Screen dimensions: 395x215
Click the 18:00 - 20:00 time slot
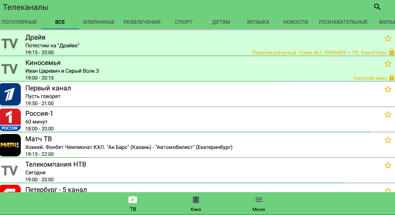point(39,129)
